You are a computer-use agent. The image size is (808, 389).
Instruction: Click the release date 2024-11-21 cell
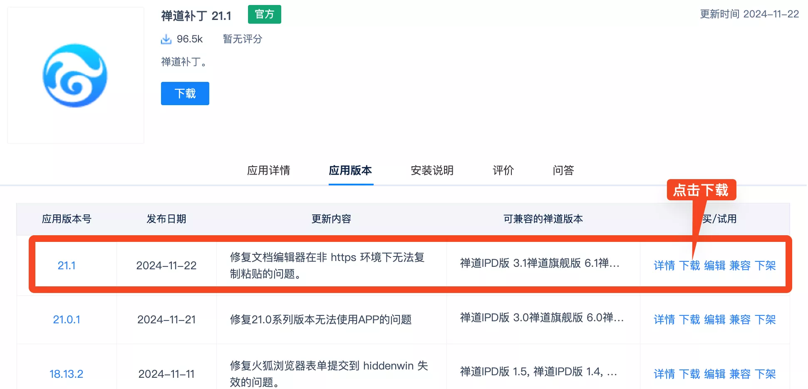pyautogui.click(x=166, y=320)
